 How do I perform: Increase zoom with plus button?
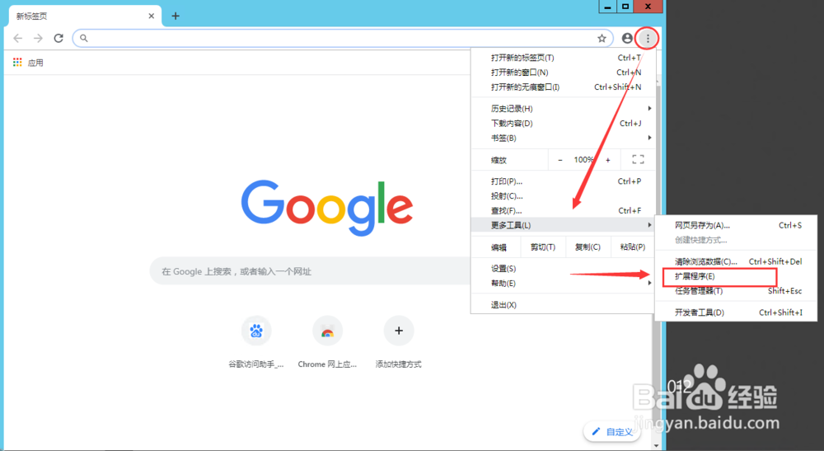pos(608,160)
